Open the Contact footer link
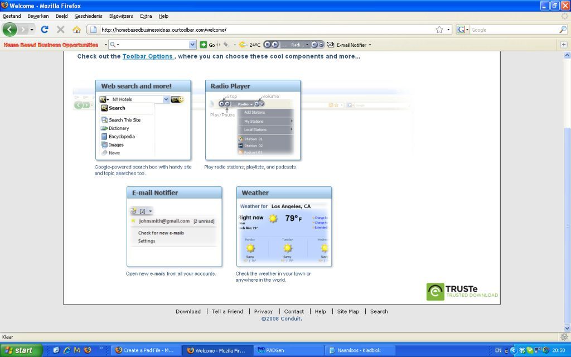Viewport: 571px width, 357px height. [x=294, y=311]
